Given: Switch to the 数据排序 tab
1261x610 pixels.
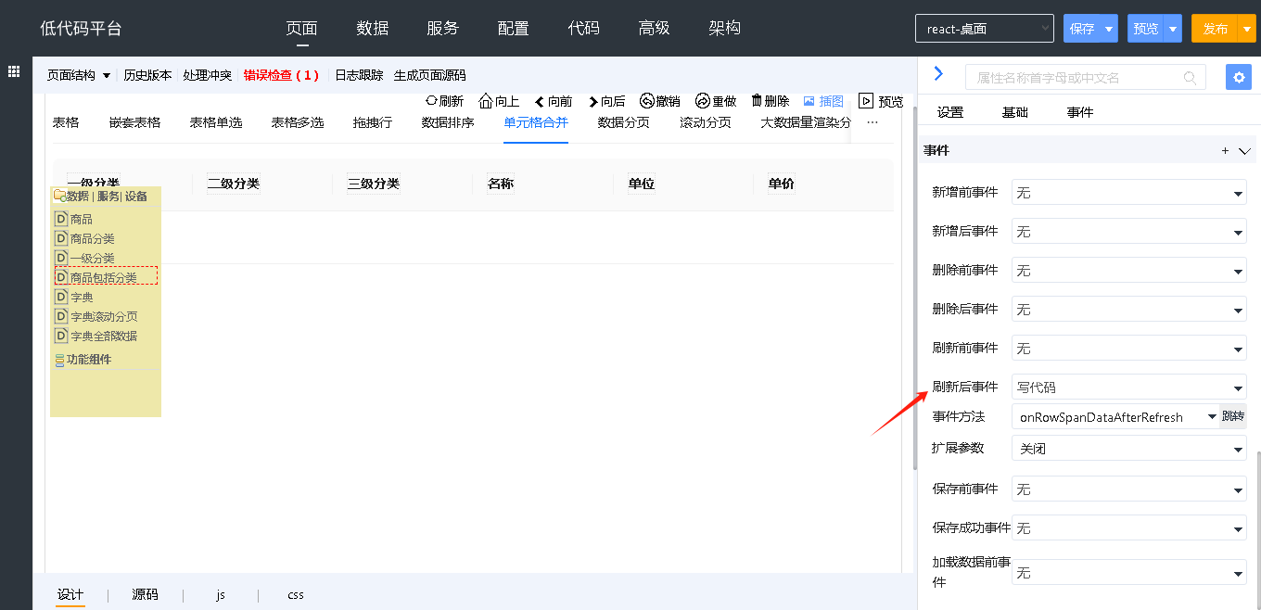Looking at the screenshot, I should point(448,122).
